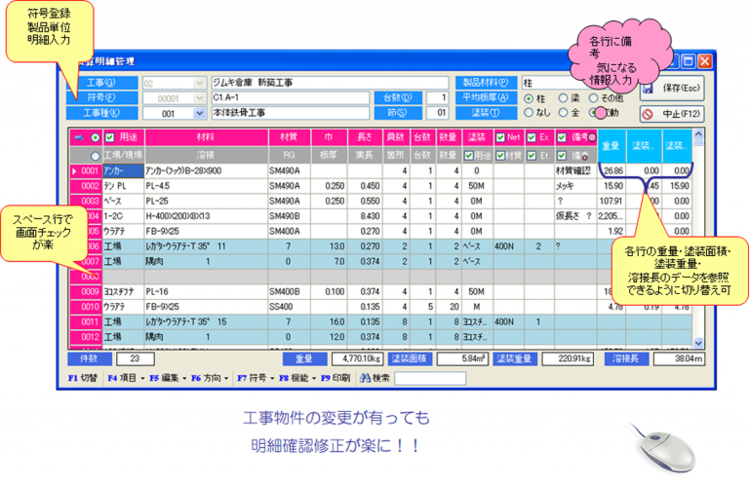Click the アンカー cell in row 0001
749x485 pixels.
123,170
